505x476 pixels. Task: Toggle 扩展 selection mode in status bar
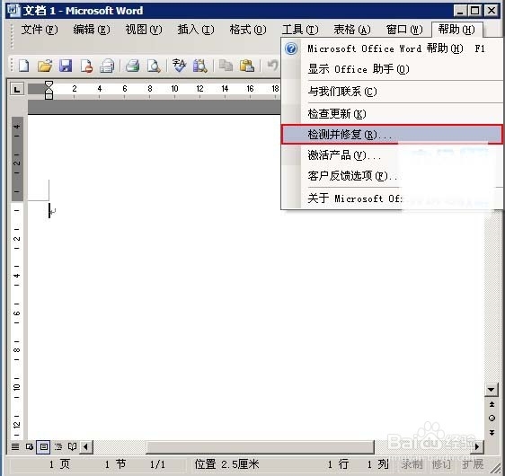[473, 464]
